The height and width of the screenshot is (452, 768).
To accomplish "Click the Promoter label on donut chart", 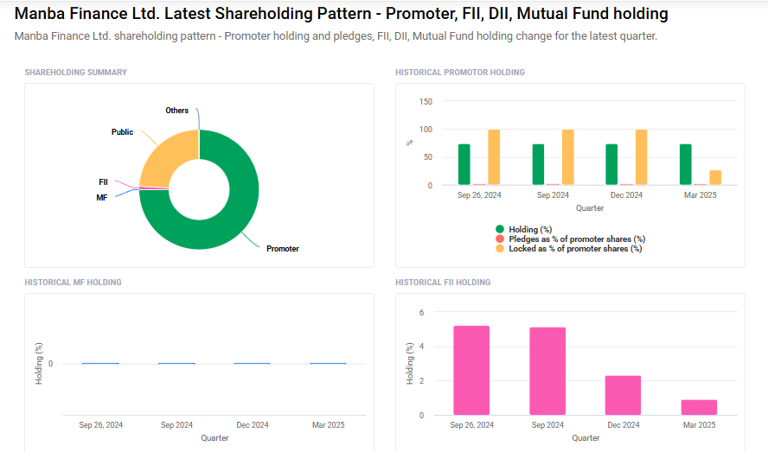I will (283, 249).
